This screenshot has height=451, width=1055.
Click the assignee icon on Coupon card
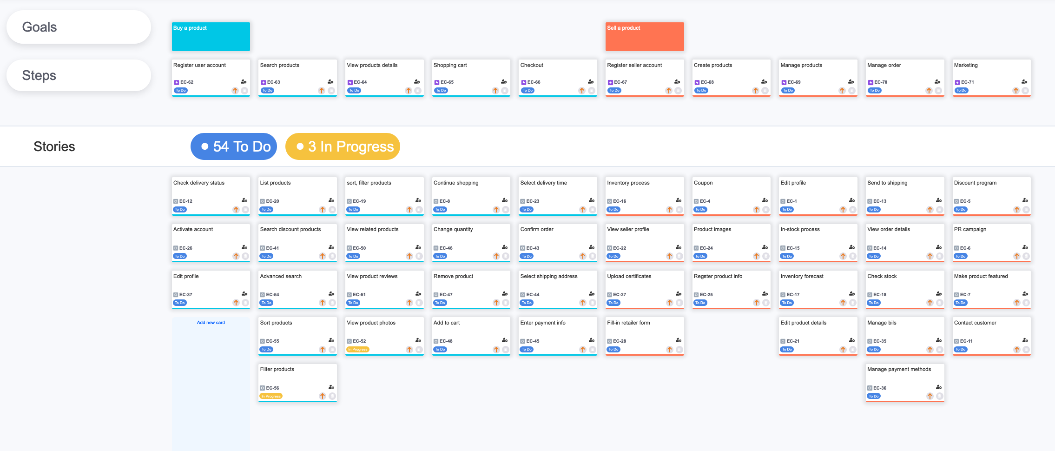point(765,200)
